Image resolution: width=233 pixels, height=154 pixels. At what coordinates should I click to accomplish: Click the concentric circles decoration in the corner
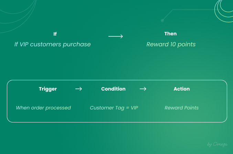(224, 10)
